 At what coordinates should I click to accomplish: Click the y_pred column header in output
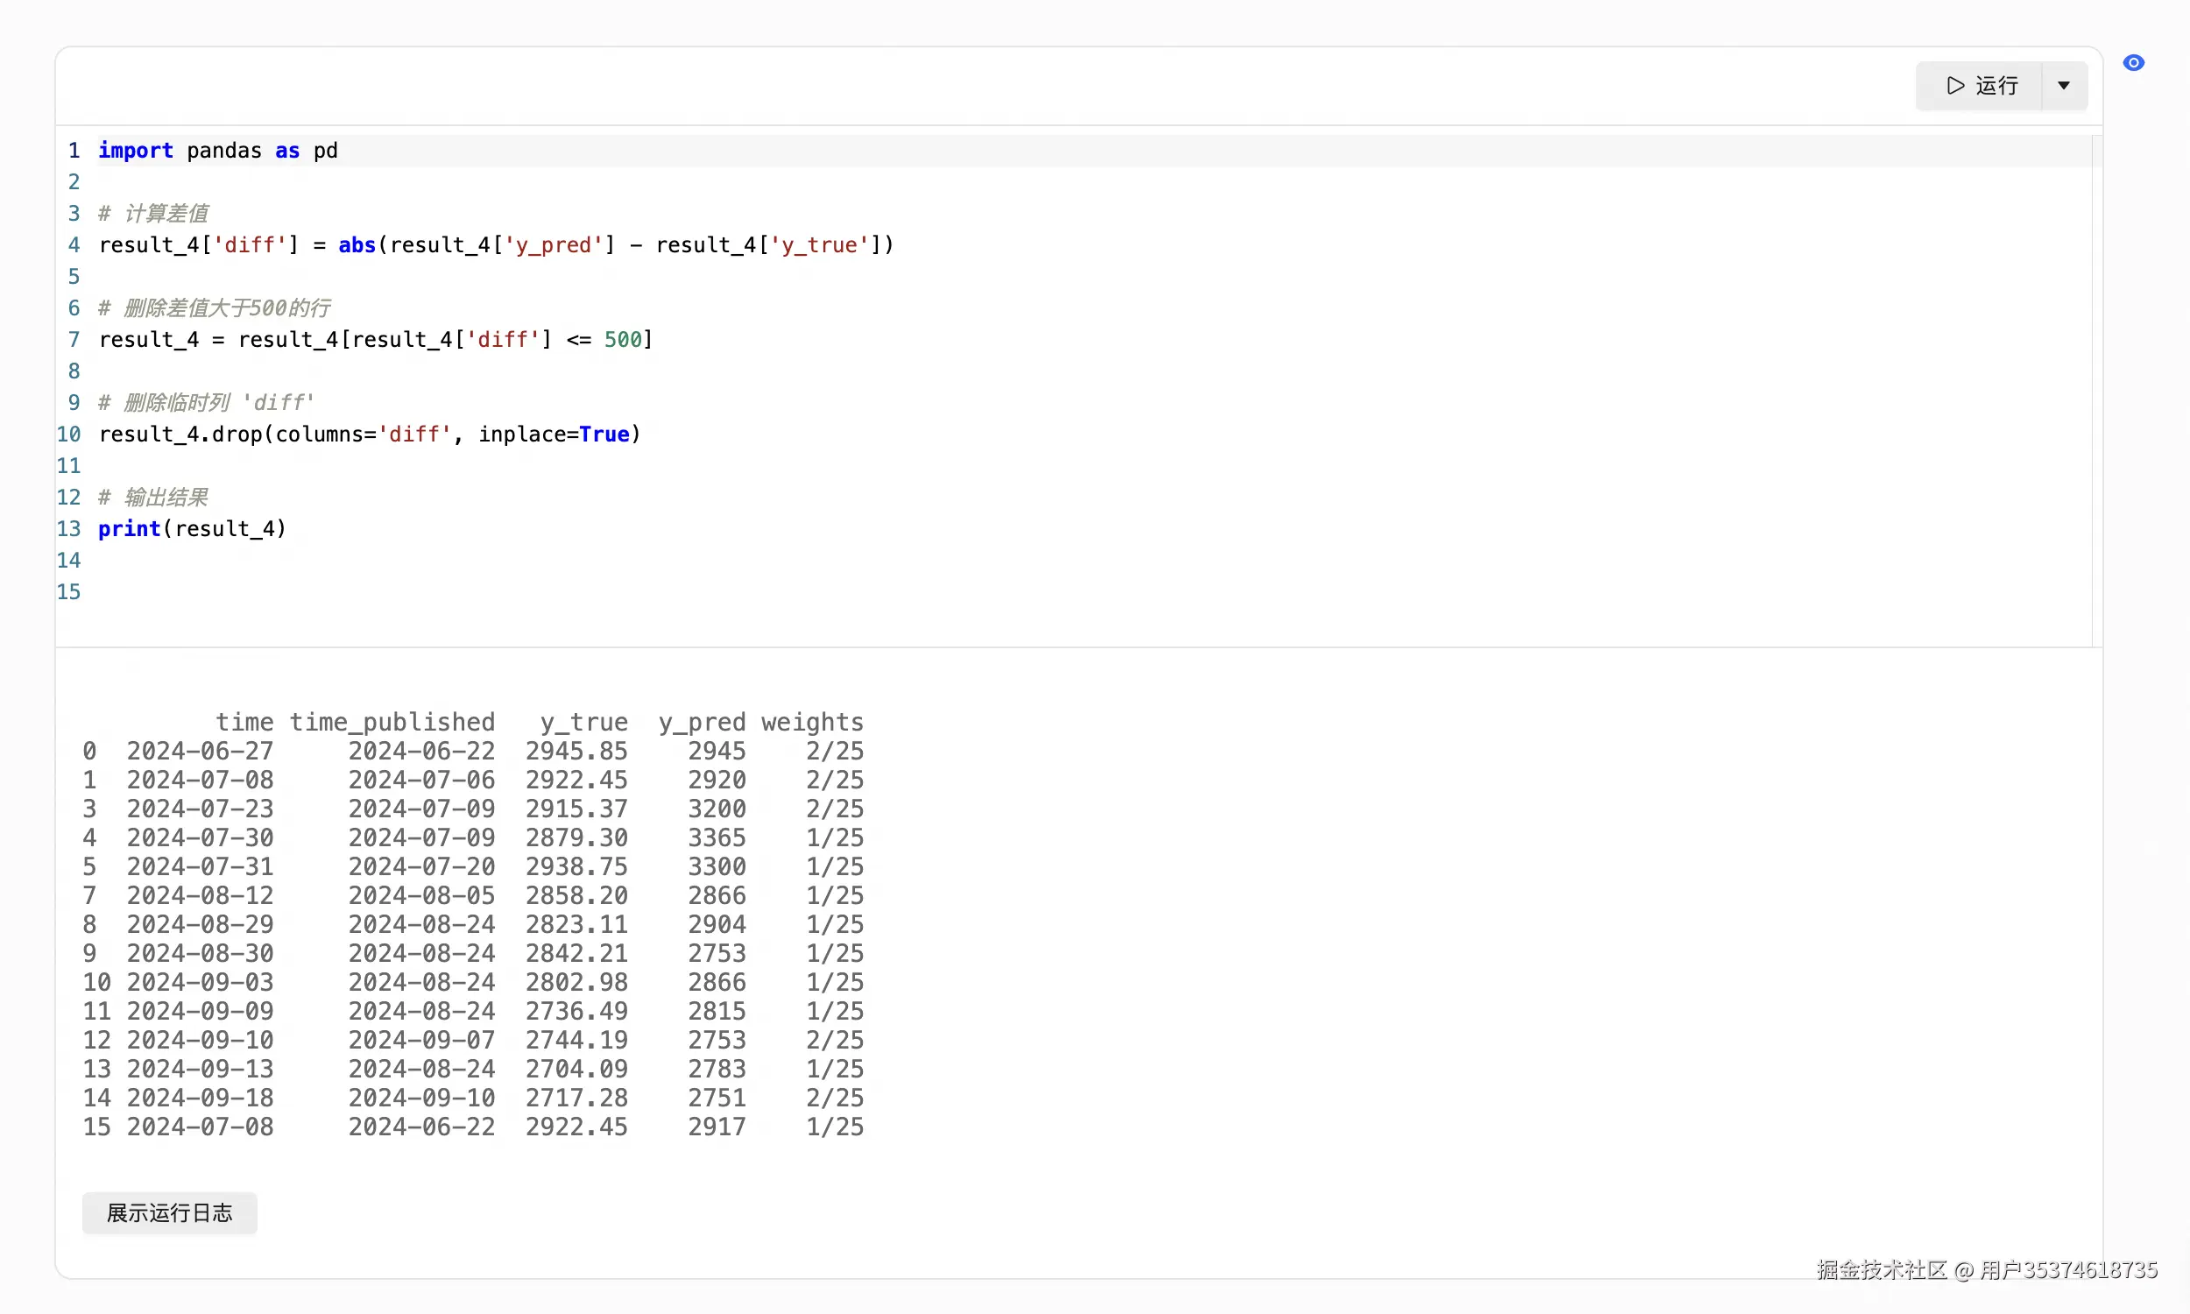click(701, 723)
